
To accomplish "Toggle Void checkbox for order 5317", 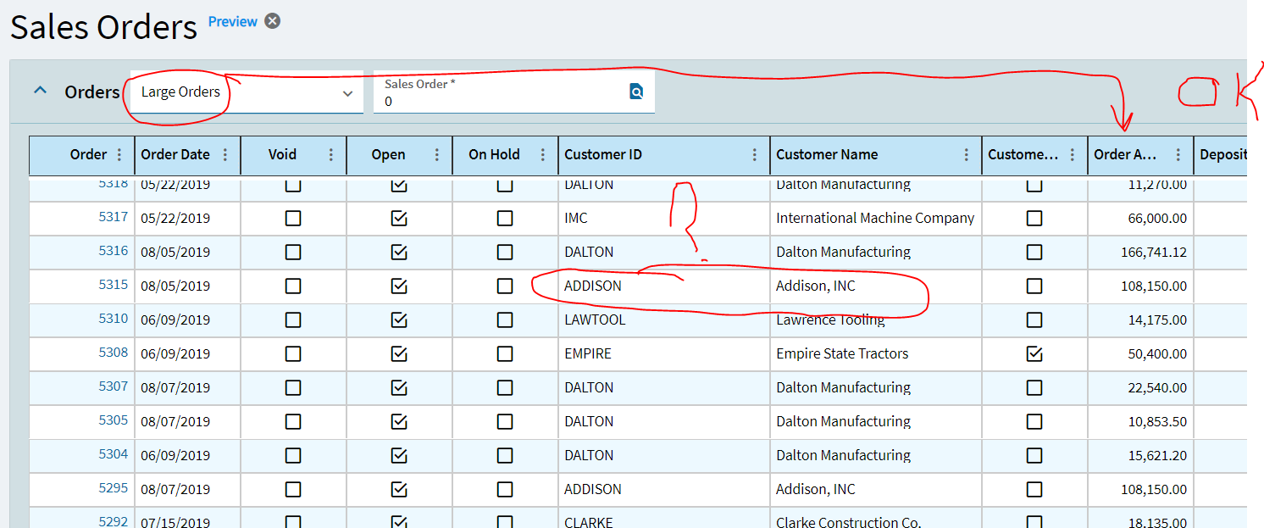I will [x=293, y=218].
